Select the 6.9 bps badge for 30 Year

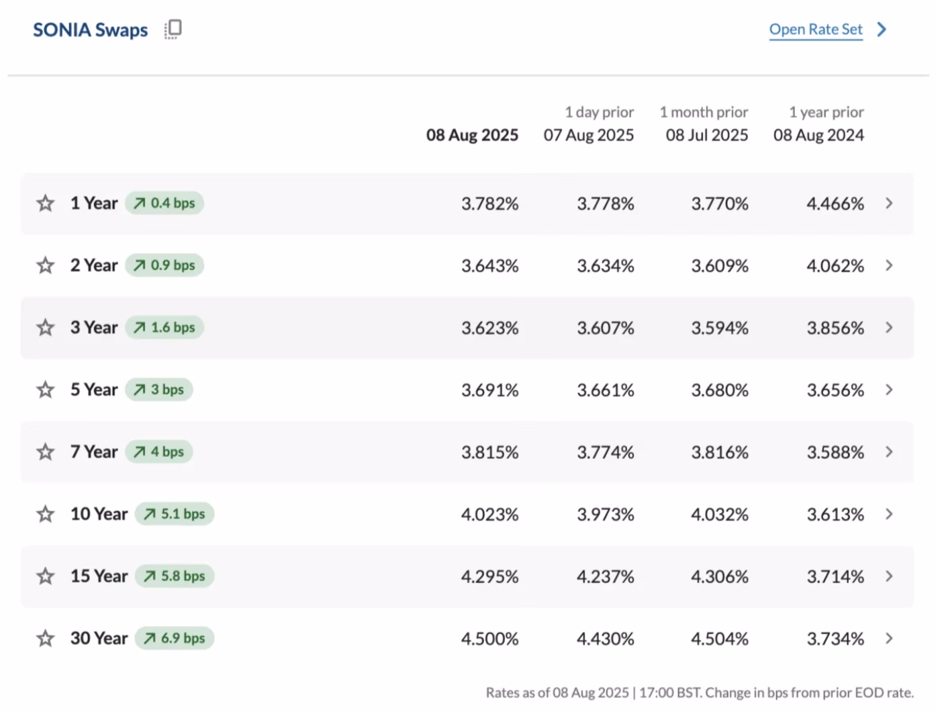(175, 638)
